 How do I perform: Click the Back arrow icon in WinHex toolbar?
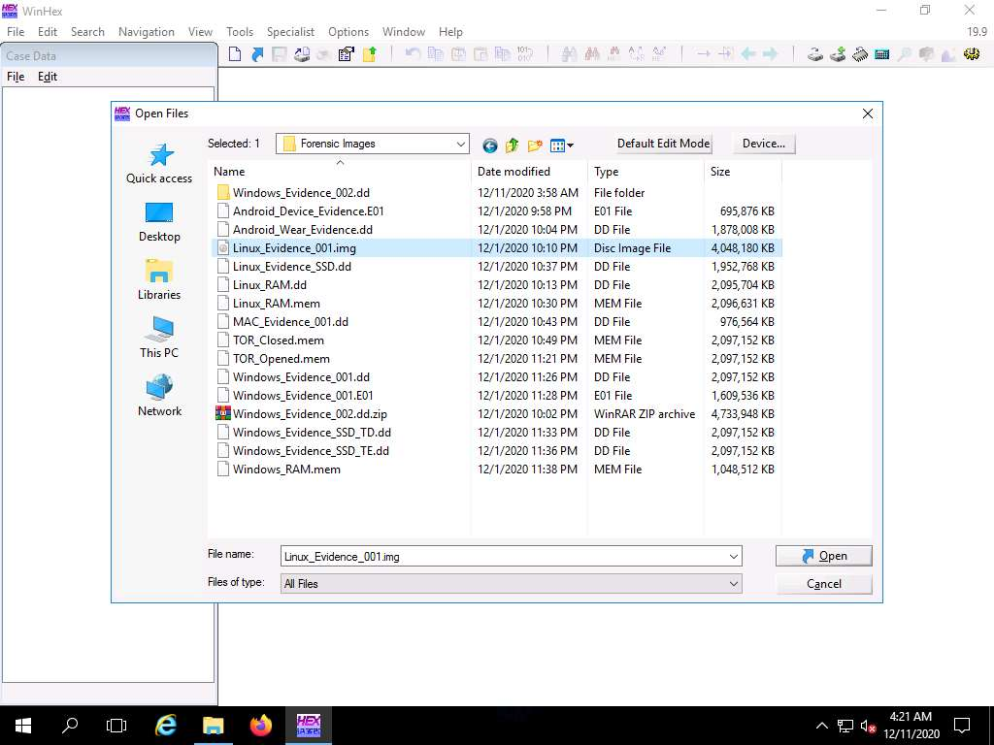tap(748, 54)
